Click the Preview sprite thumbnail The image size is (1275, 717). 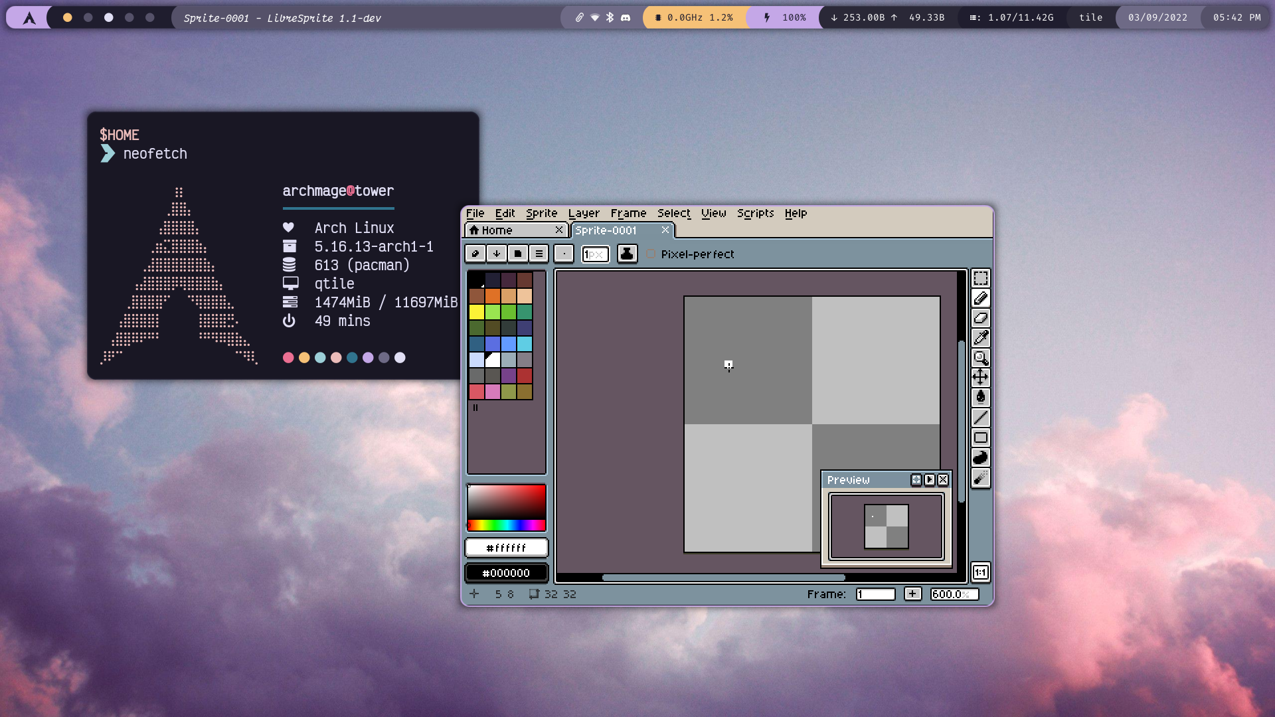click(x=886, y=526)
